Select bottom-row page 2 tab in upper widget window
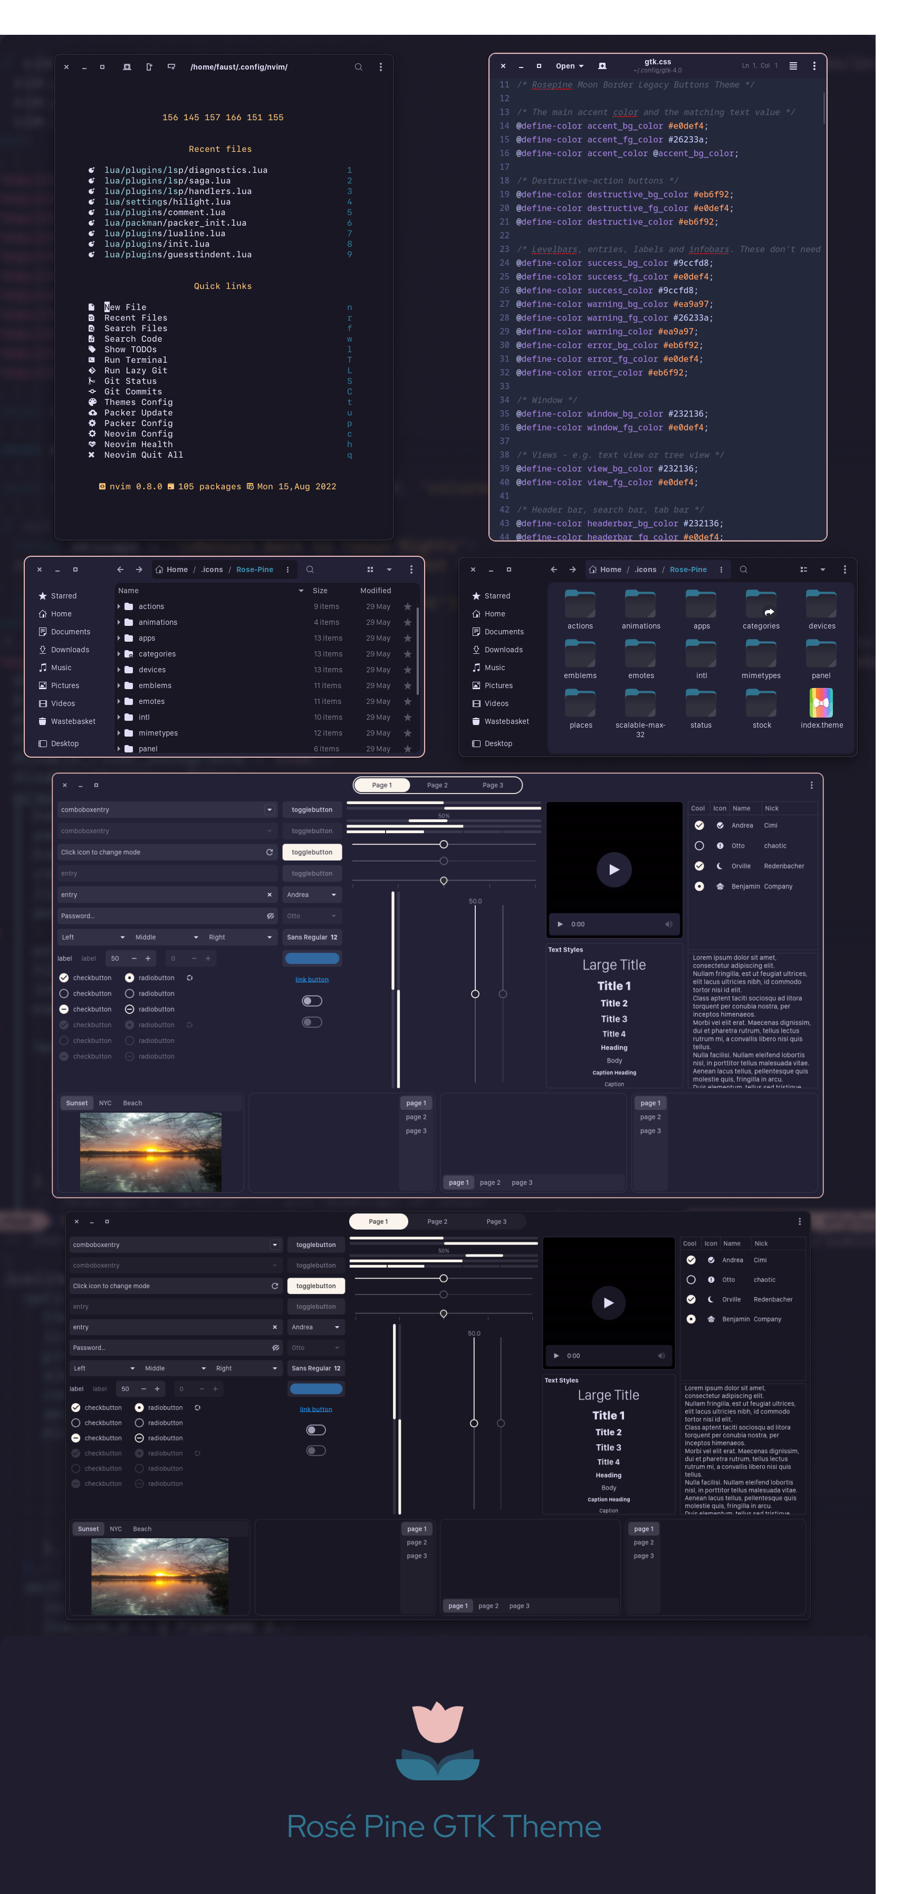The image size is (912, 1894). [x=490, y=1182]
